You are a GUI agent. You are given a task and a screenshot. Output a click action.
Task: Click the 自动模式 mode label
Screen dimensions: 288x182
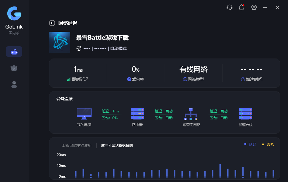point(118,49)
